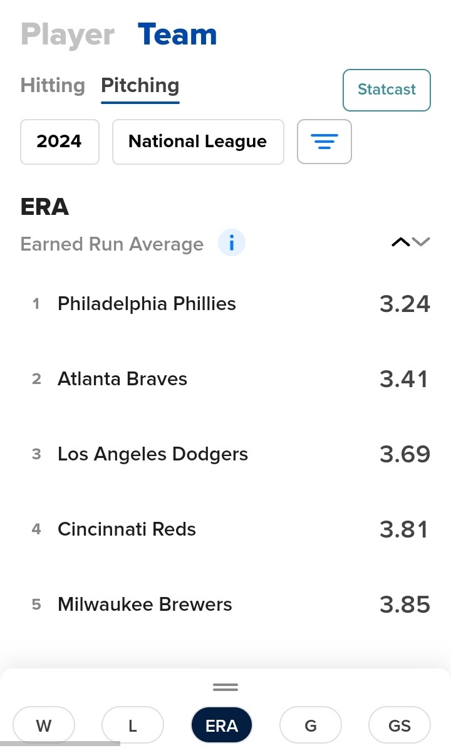Select the Hitting stats tab
Image resolution: width=451 pixels, height=748 pixels.
pyautogui.click(x=53, y=86)
